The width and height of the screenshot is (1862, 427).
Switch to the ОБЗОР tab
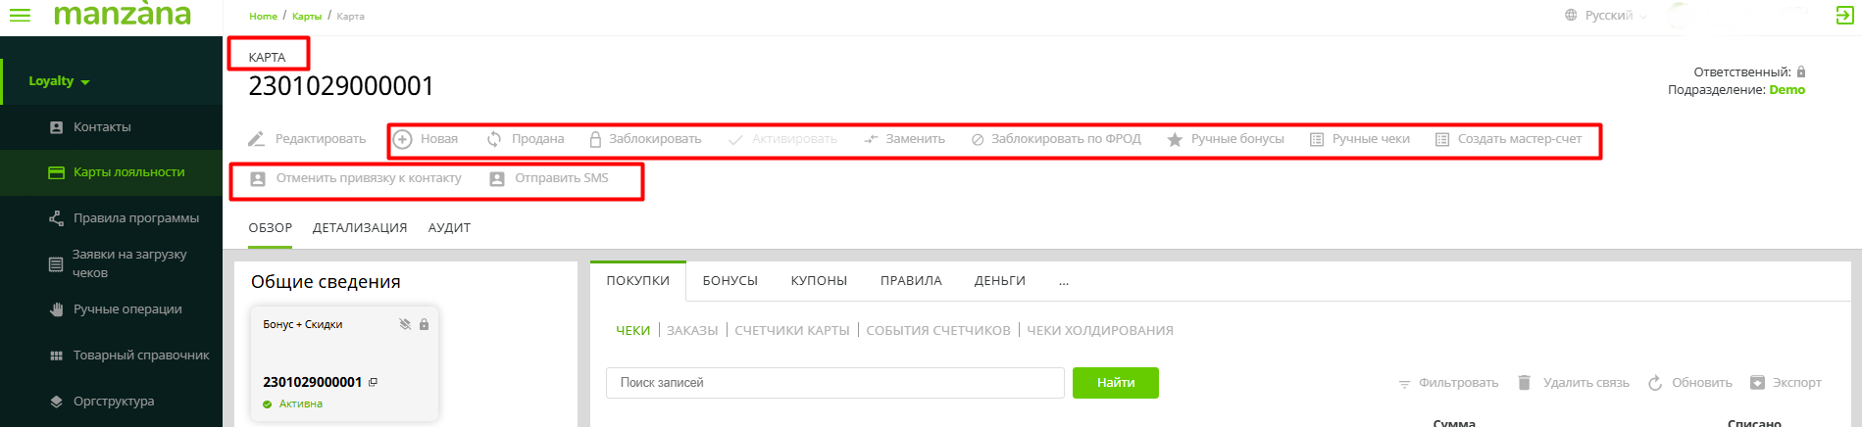[x=271, y=227]
